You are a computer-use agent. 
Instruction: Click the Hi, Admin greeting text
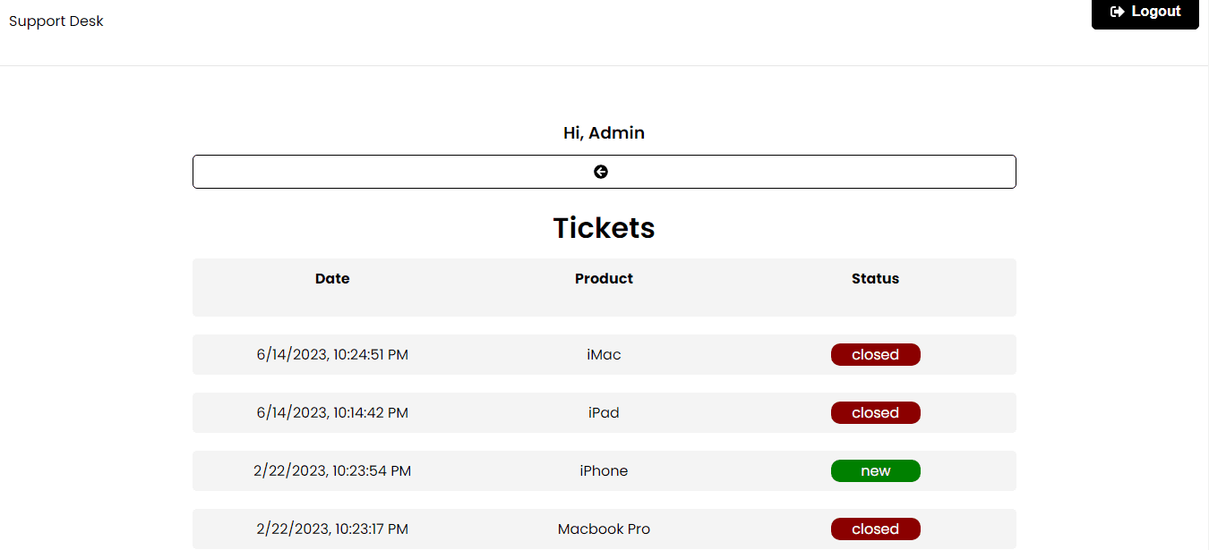[604, 133]
